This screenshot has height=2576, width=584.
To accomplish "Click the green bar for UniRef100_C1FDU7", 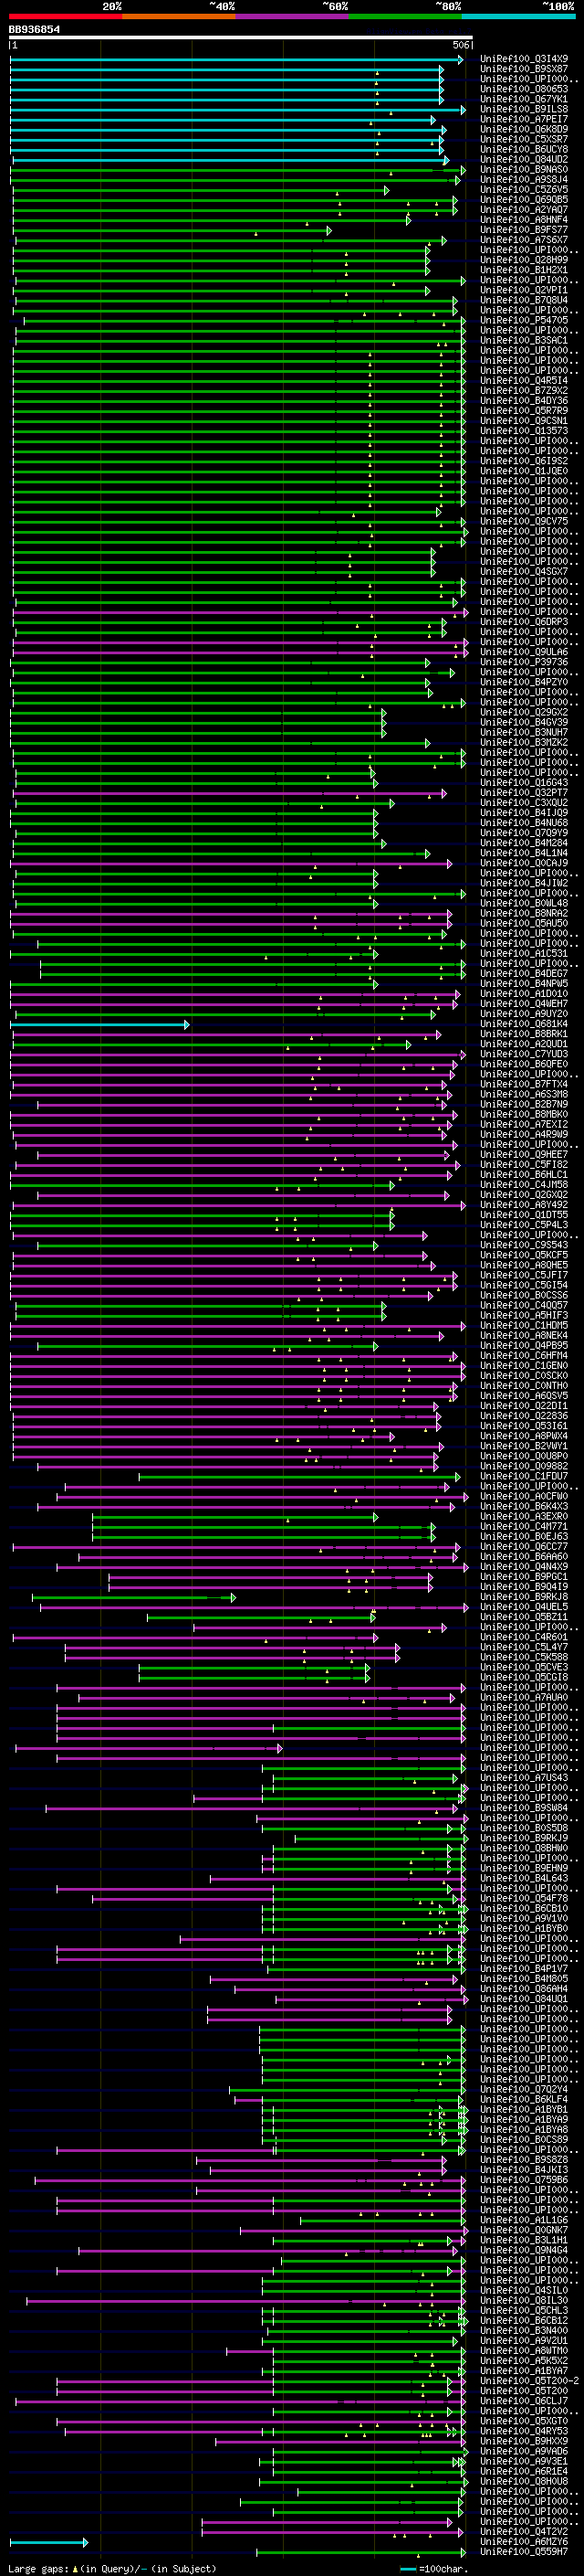I will [299, 1477].
